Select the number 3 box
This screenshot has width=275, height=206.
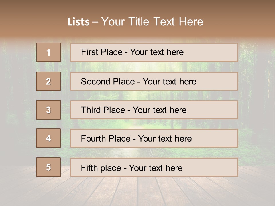click(x=48, y=110)
